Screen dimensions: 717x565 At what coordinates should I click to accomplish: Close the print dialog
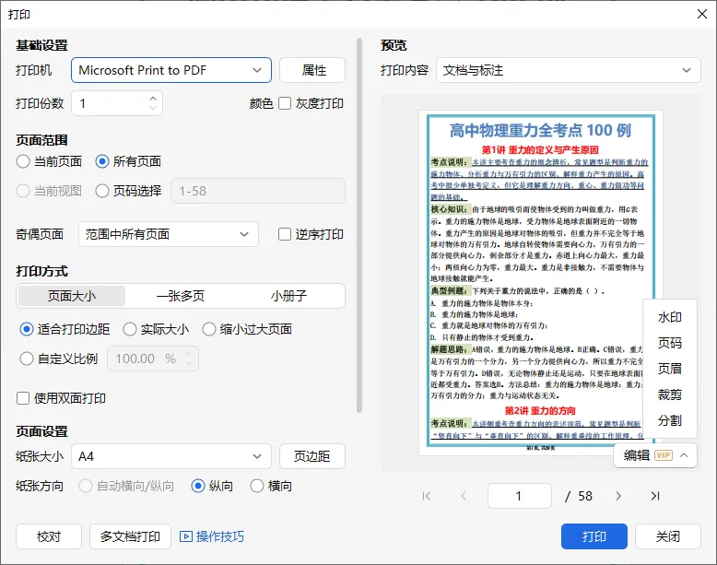(702, 14)
